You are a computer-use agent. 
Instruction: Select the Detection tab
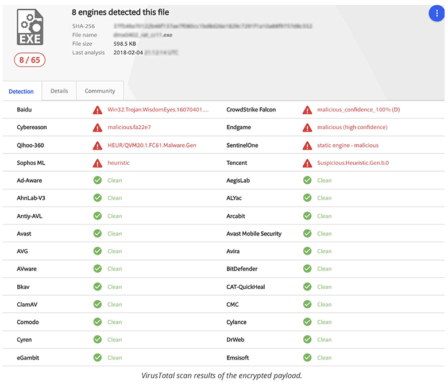coord(21,91)
